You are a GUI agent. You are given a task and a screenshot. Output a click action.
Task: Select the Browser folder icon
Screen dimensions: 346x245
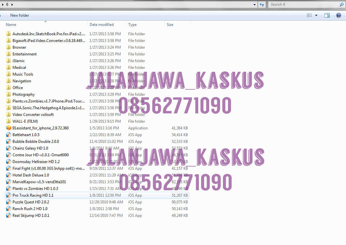click(x=8, y=47)
